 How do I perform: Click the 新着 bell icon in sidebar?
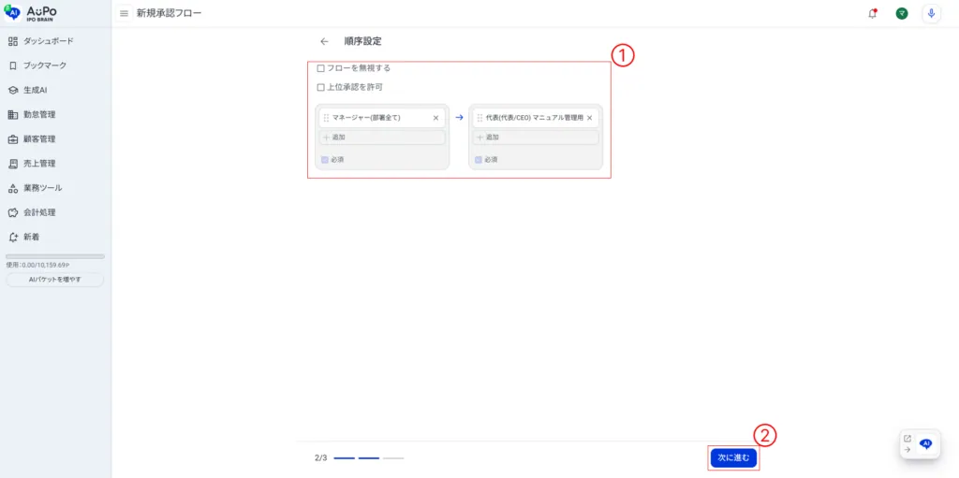[x=13, y=237]
